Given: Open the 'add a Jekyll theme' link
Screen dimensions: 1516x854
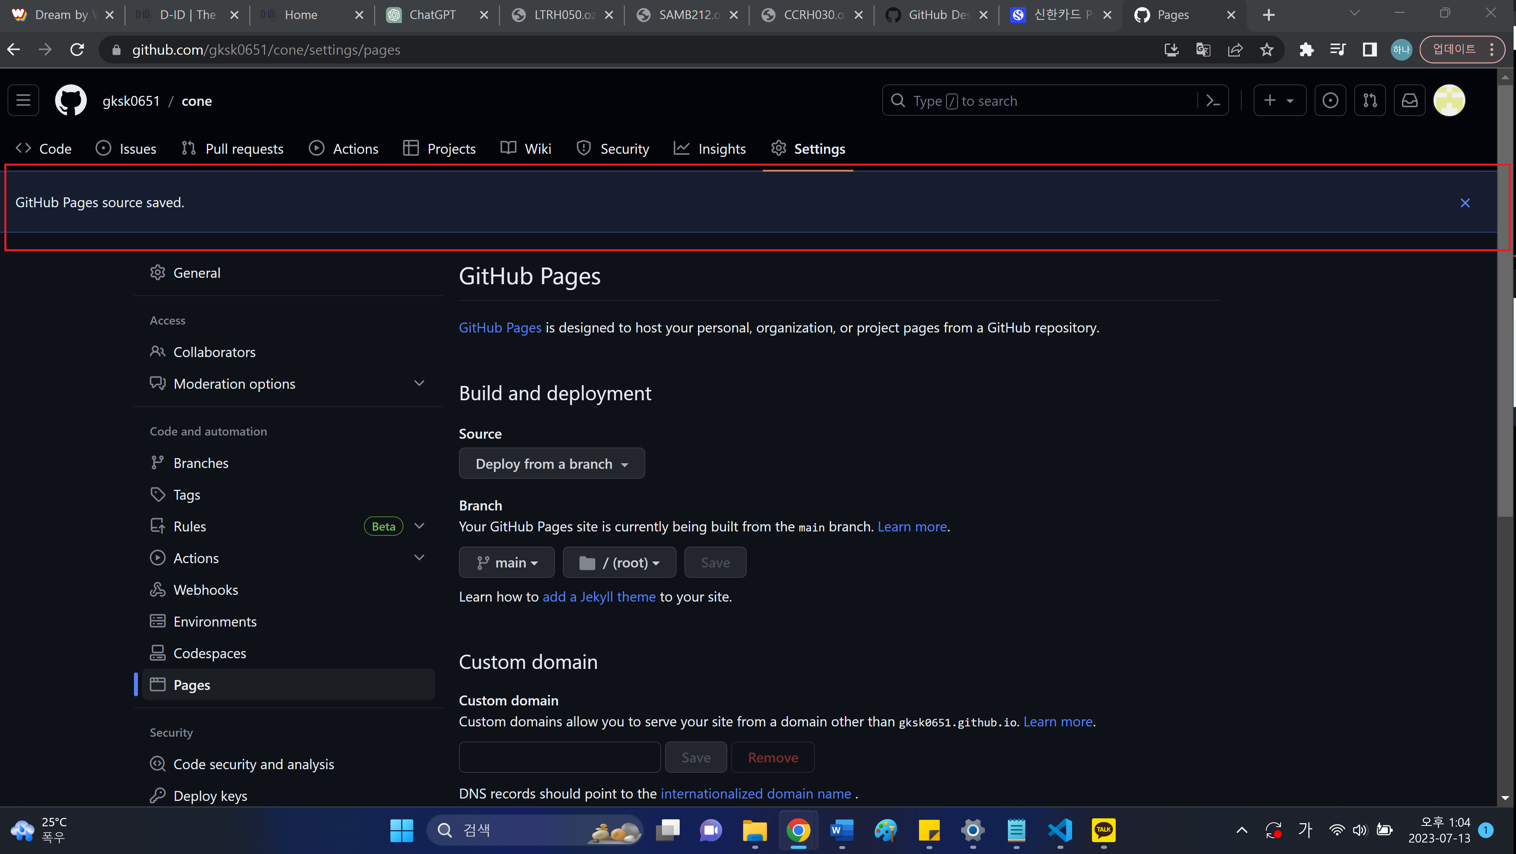Looking at the screenshot, I should click(x=598, y=597).
